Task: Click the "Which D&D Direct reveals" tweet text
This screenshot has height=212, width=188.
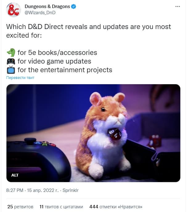Action: pos(88,31)
